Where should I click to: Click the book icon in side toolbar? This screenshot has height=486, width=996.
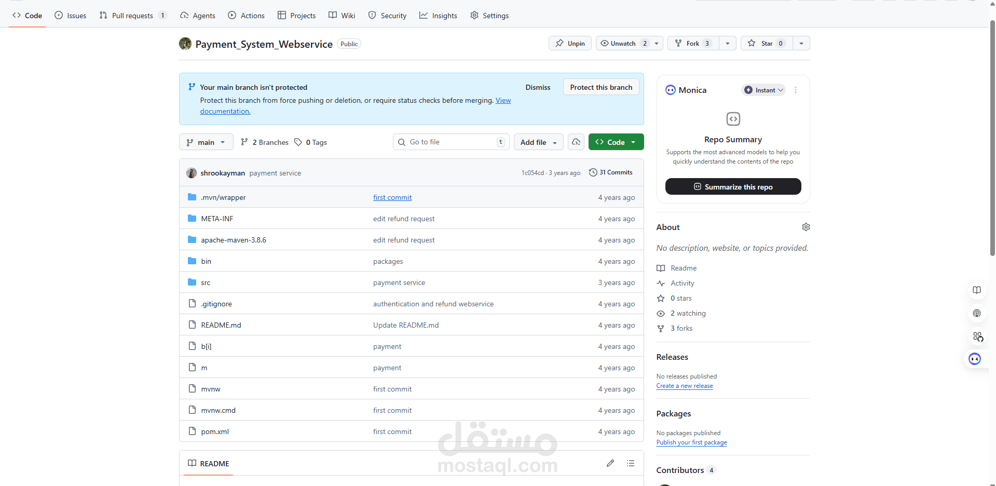pyautogui.click(x=977, y=290)
